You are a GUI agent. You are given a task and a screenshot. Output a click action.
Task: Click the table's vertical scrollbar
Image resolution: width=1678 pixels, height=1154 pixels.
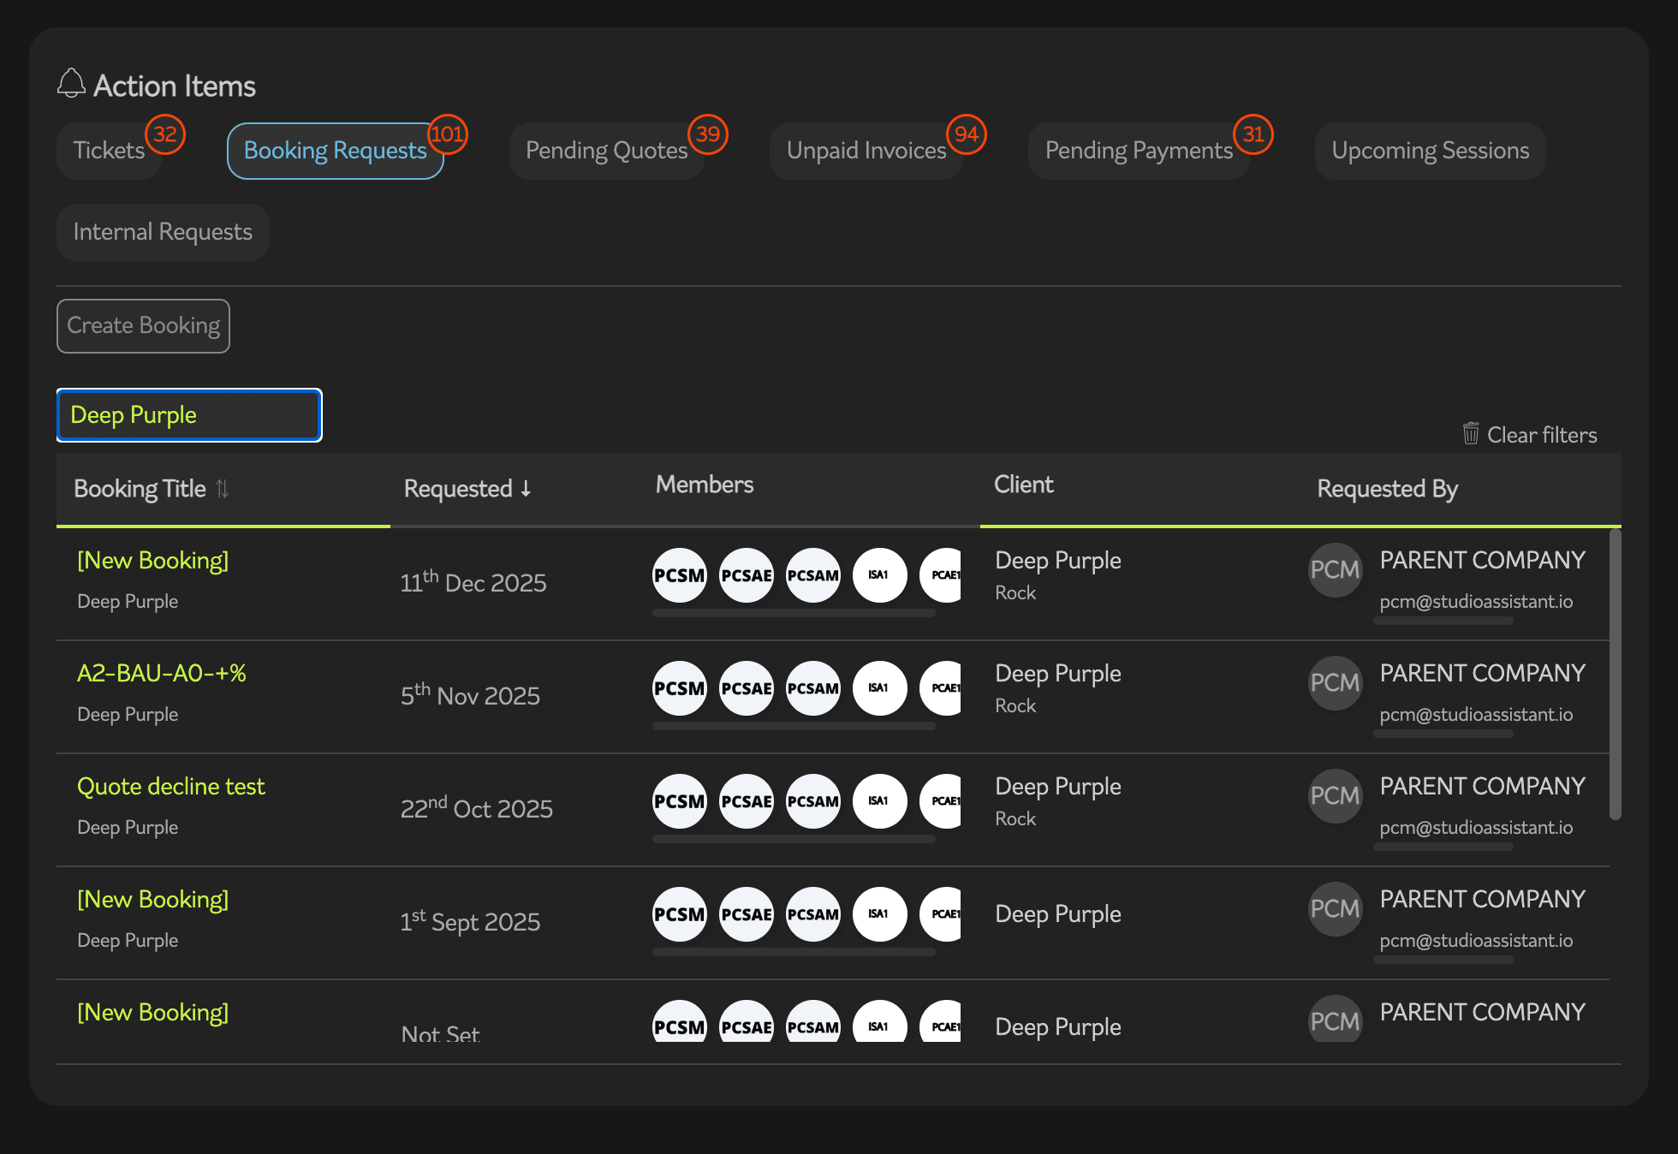pyautogui.click(x=1615, y=675)
